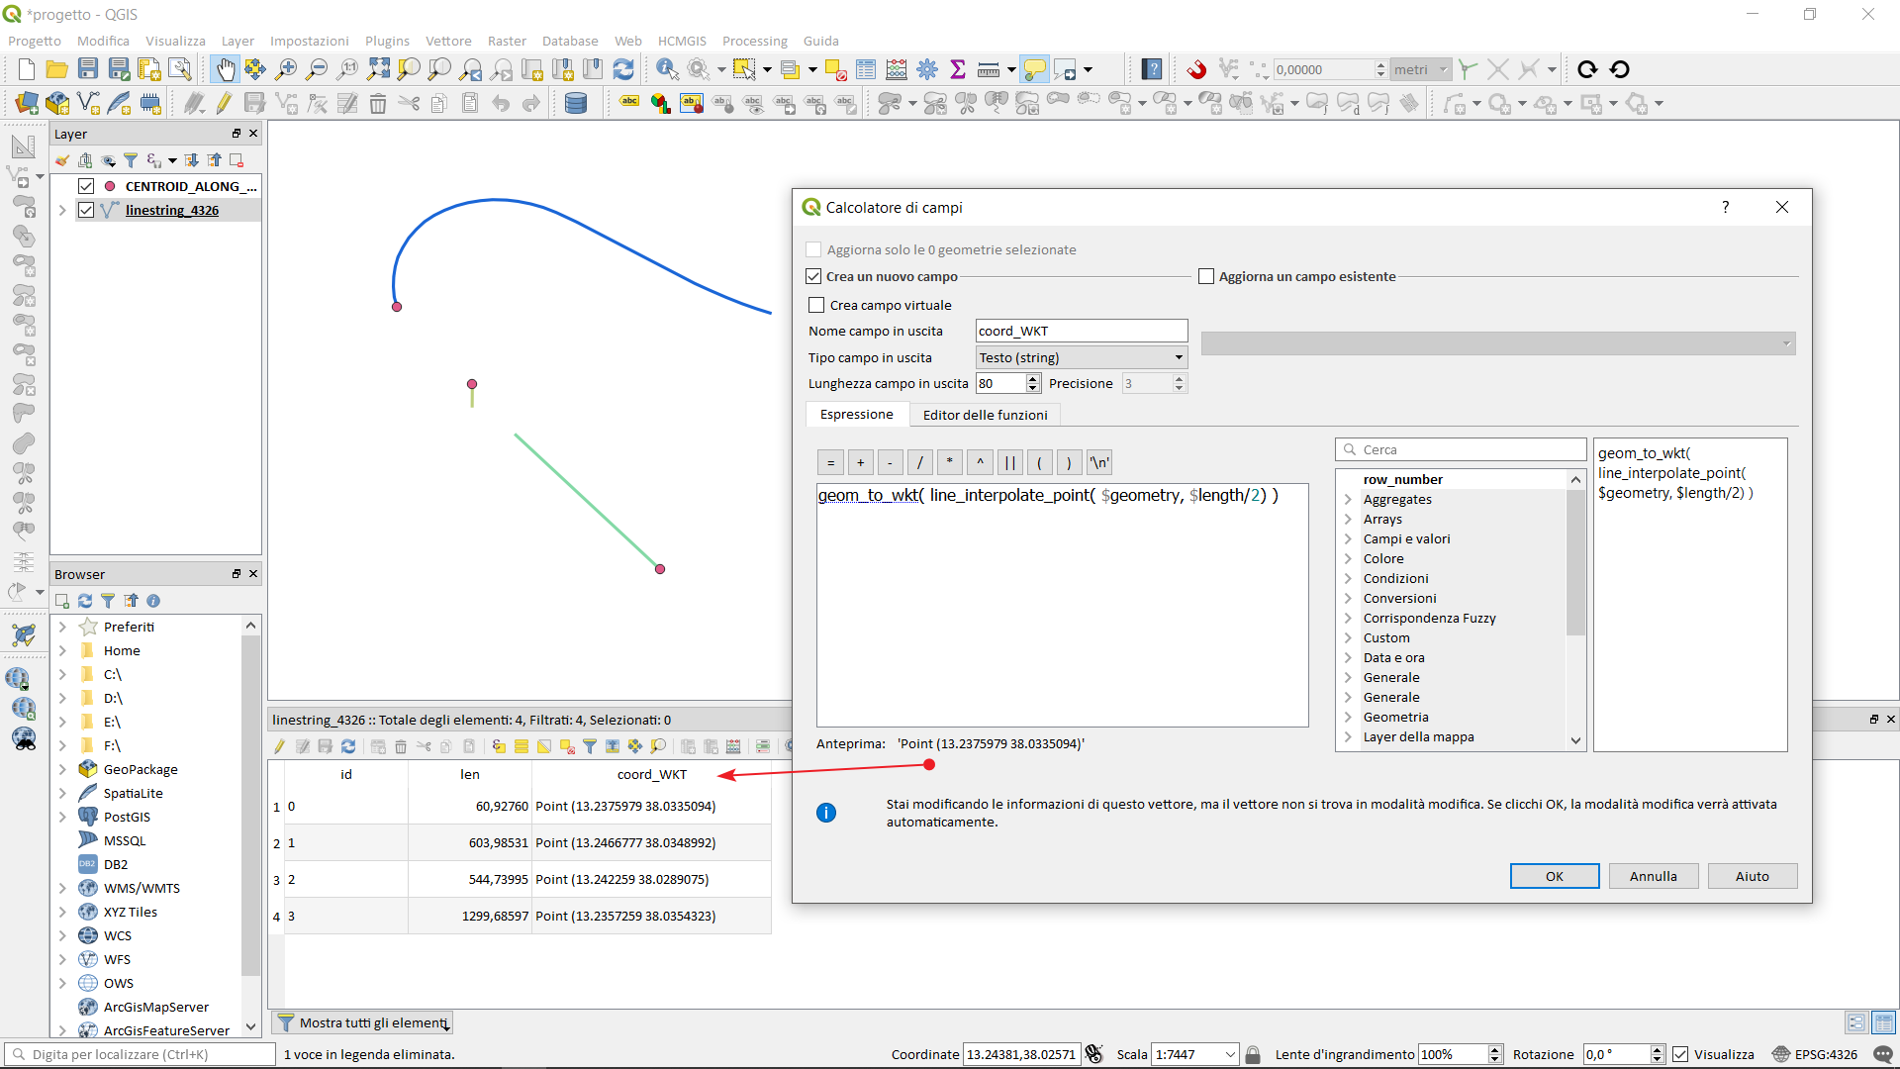The width and height of the screenshot is (1900, 1069).
Task: Switch to Editor delle funzioni tab
Action: coord(985,415)
